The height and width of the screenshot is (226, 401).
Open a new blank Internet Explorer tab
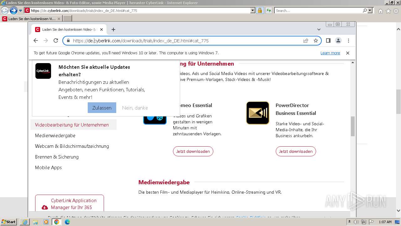tap(67, 19)
